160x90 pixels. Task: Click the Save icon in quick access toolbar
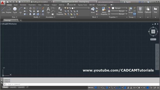point(13,2)
